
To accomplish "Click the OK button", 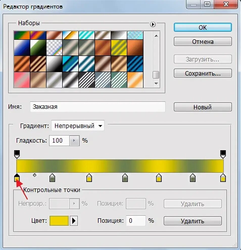I will [x=203, y=27].
